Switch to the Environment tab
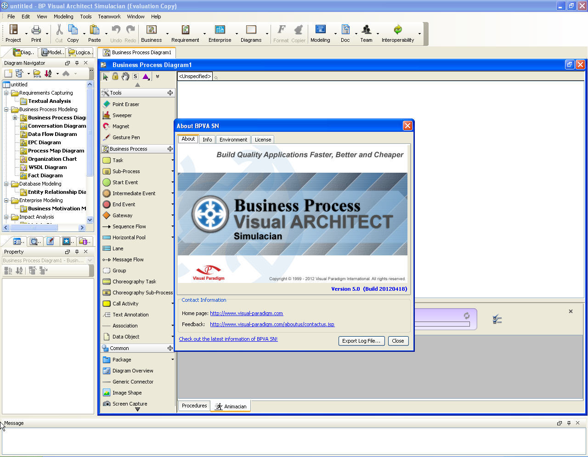 233,139
